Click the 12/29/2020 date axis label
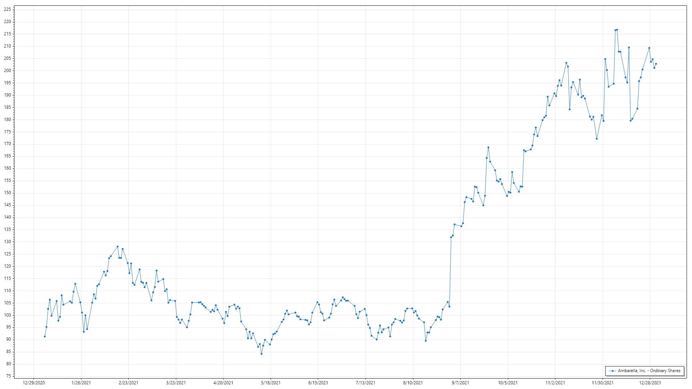 (34, 383)
